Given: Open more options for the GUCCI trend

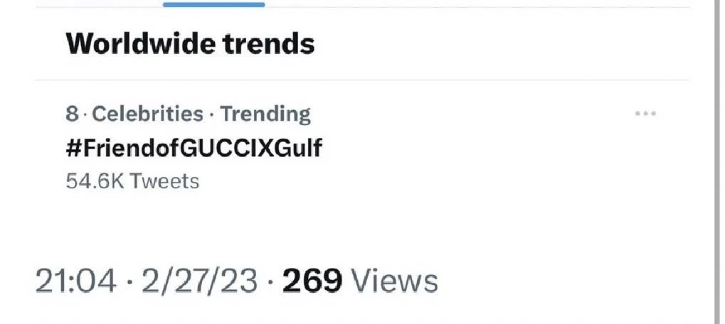Looking at the screenshot, I should tap(645, 114).
